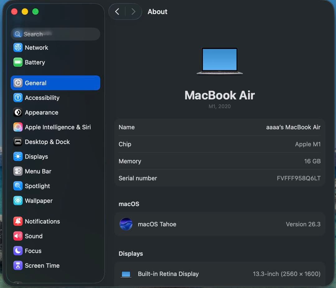This screenshot has height=288, width=336.
Task: Open Sound label
Action: point(34,236)
